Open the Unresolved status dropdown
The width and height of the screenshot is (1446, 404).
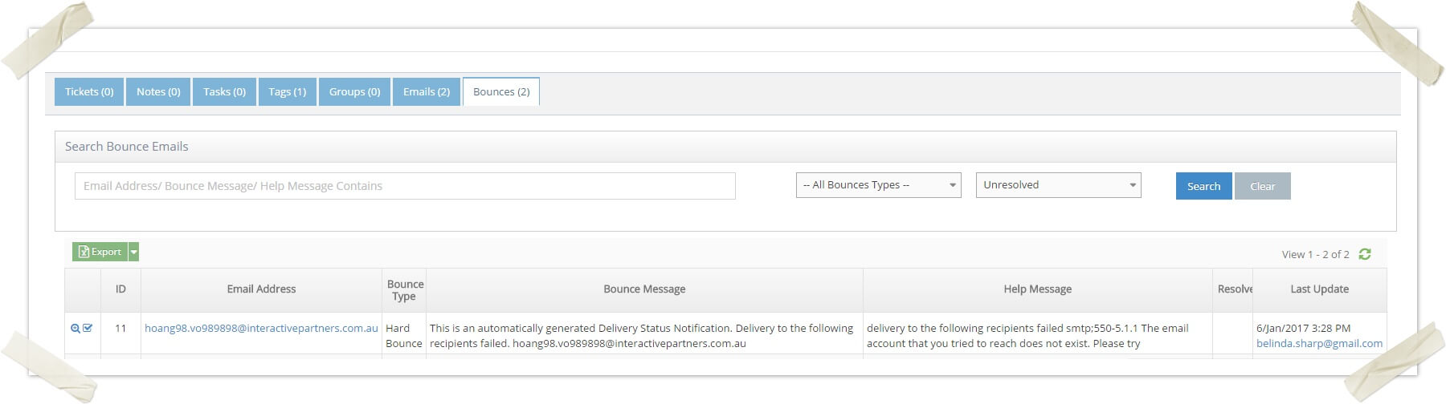pyautogui.click(x=1058, y=185)
